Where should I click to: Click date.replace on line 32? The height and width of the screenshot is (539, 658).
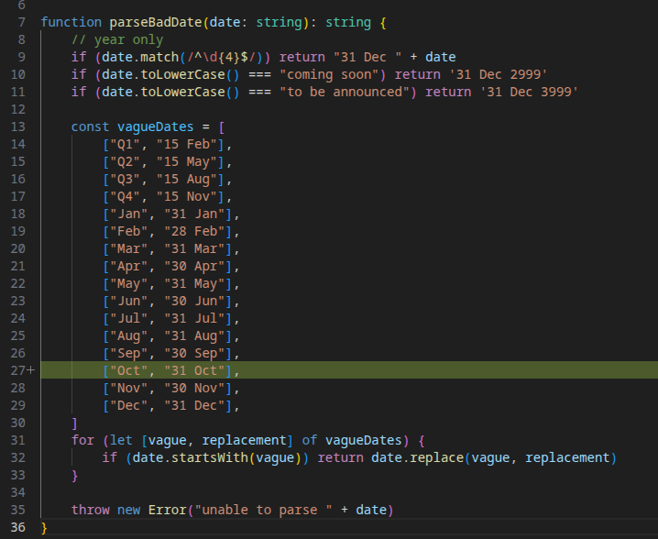tap(418, 457)
